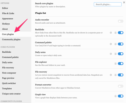Enable the Audio recorder toggle

[120, 21]
